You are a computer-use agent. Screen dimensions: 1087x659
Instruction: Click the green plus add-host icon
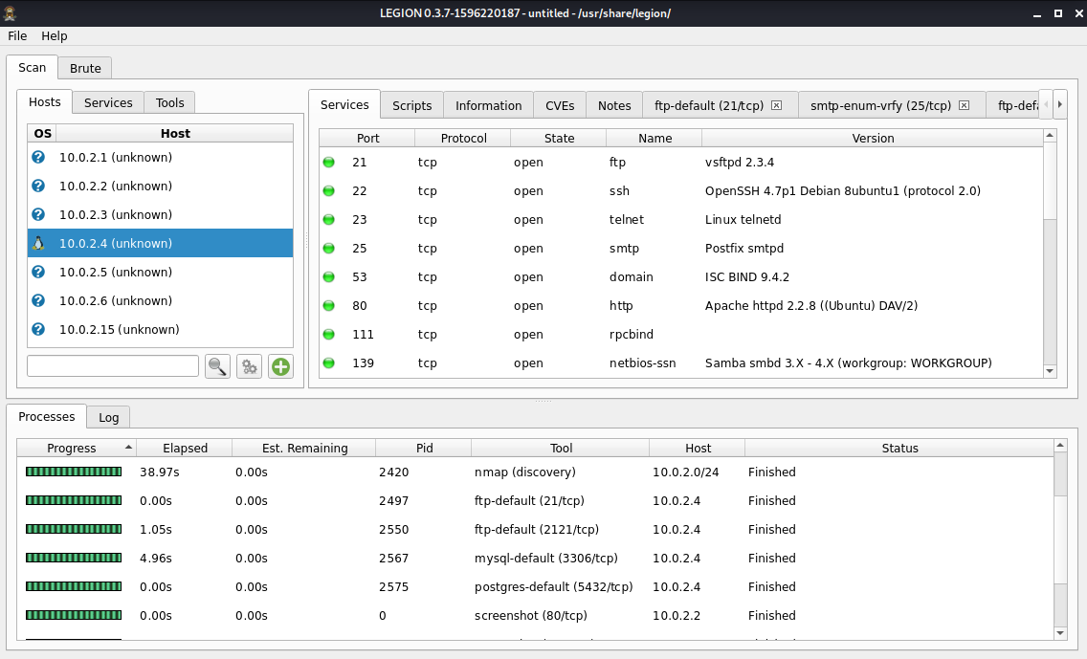[280, 366]
